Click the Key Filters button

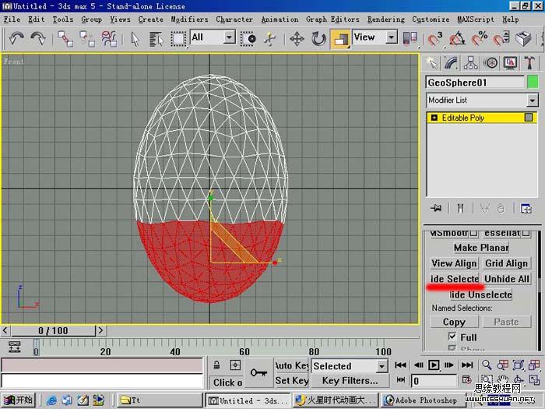(x=350, y=381)
